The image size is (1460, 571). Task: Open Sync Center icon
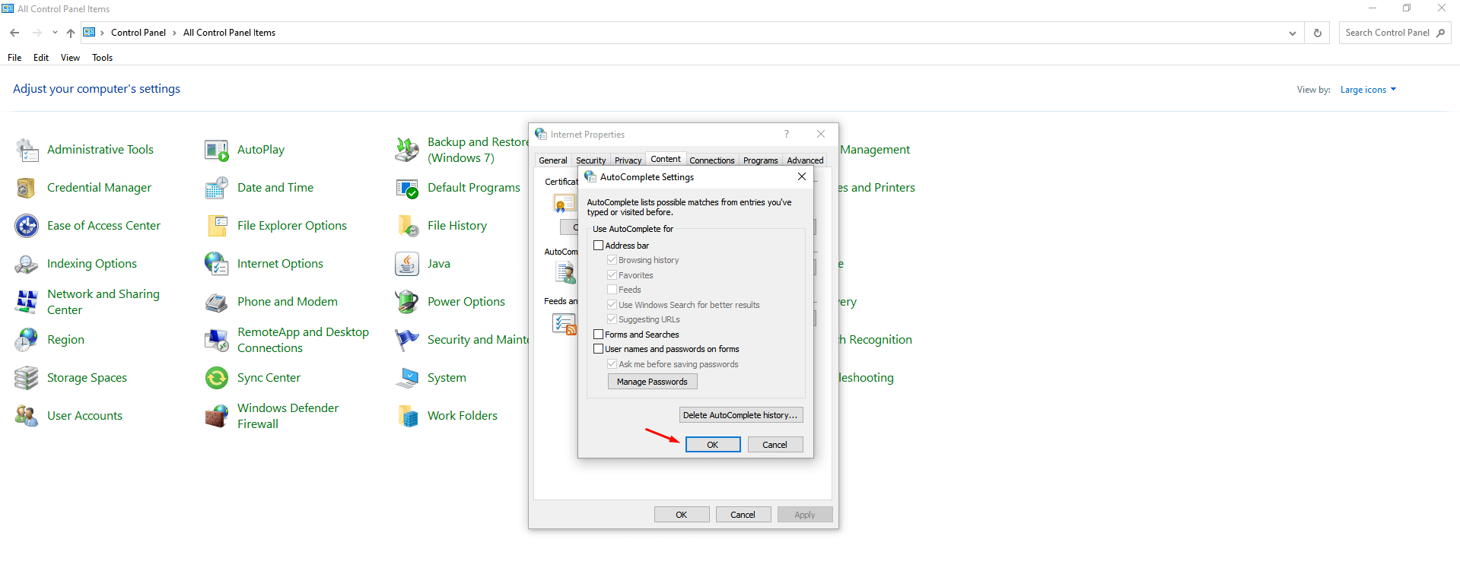[x=217, y=378]
